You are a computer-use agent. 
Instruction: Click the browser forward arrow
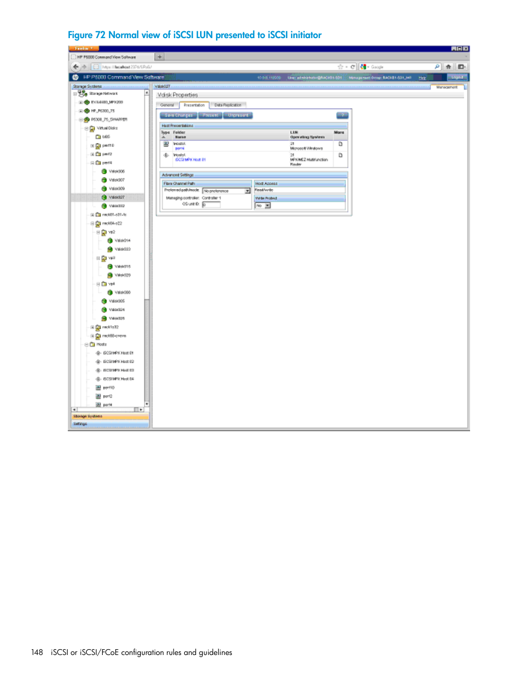[x=84, y=67]
